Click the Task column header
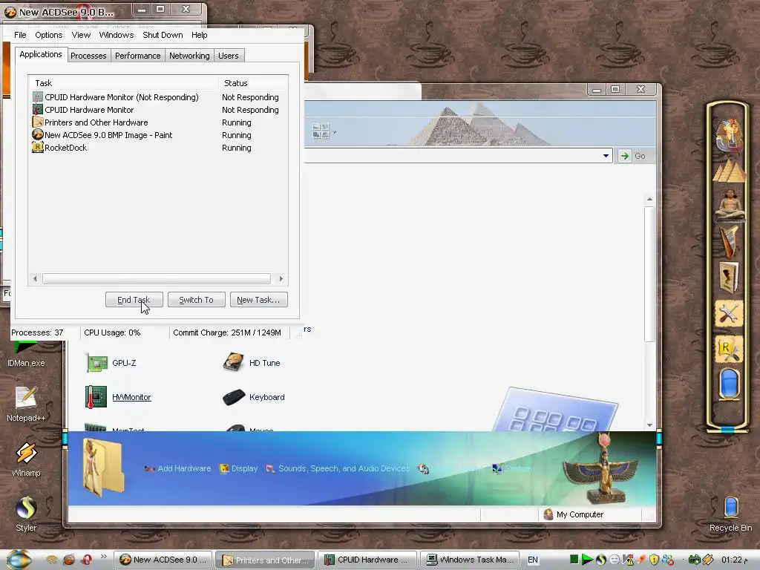Image resolution: width=760 pixels, height=570 pixels. point(123,83)
